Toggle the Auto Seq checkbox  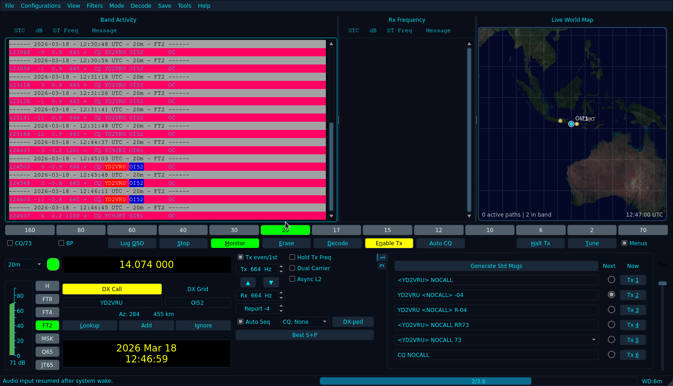(241, 322)
